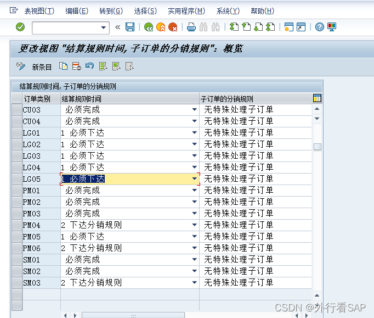The image size is (374, 318).
Task: Select the LG03 row selector
Action: pyautogui.click(x=17, y=156)
